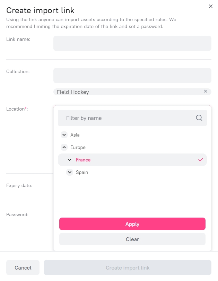Collapse the Europe location node
The height and width of the screenshot is (281, 218).
click(x=64, y=147)
